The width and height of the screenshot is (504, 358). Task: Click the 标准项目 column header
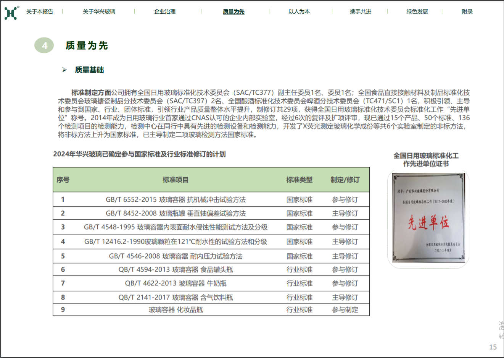(x=176, y=180)
